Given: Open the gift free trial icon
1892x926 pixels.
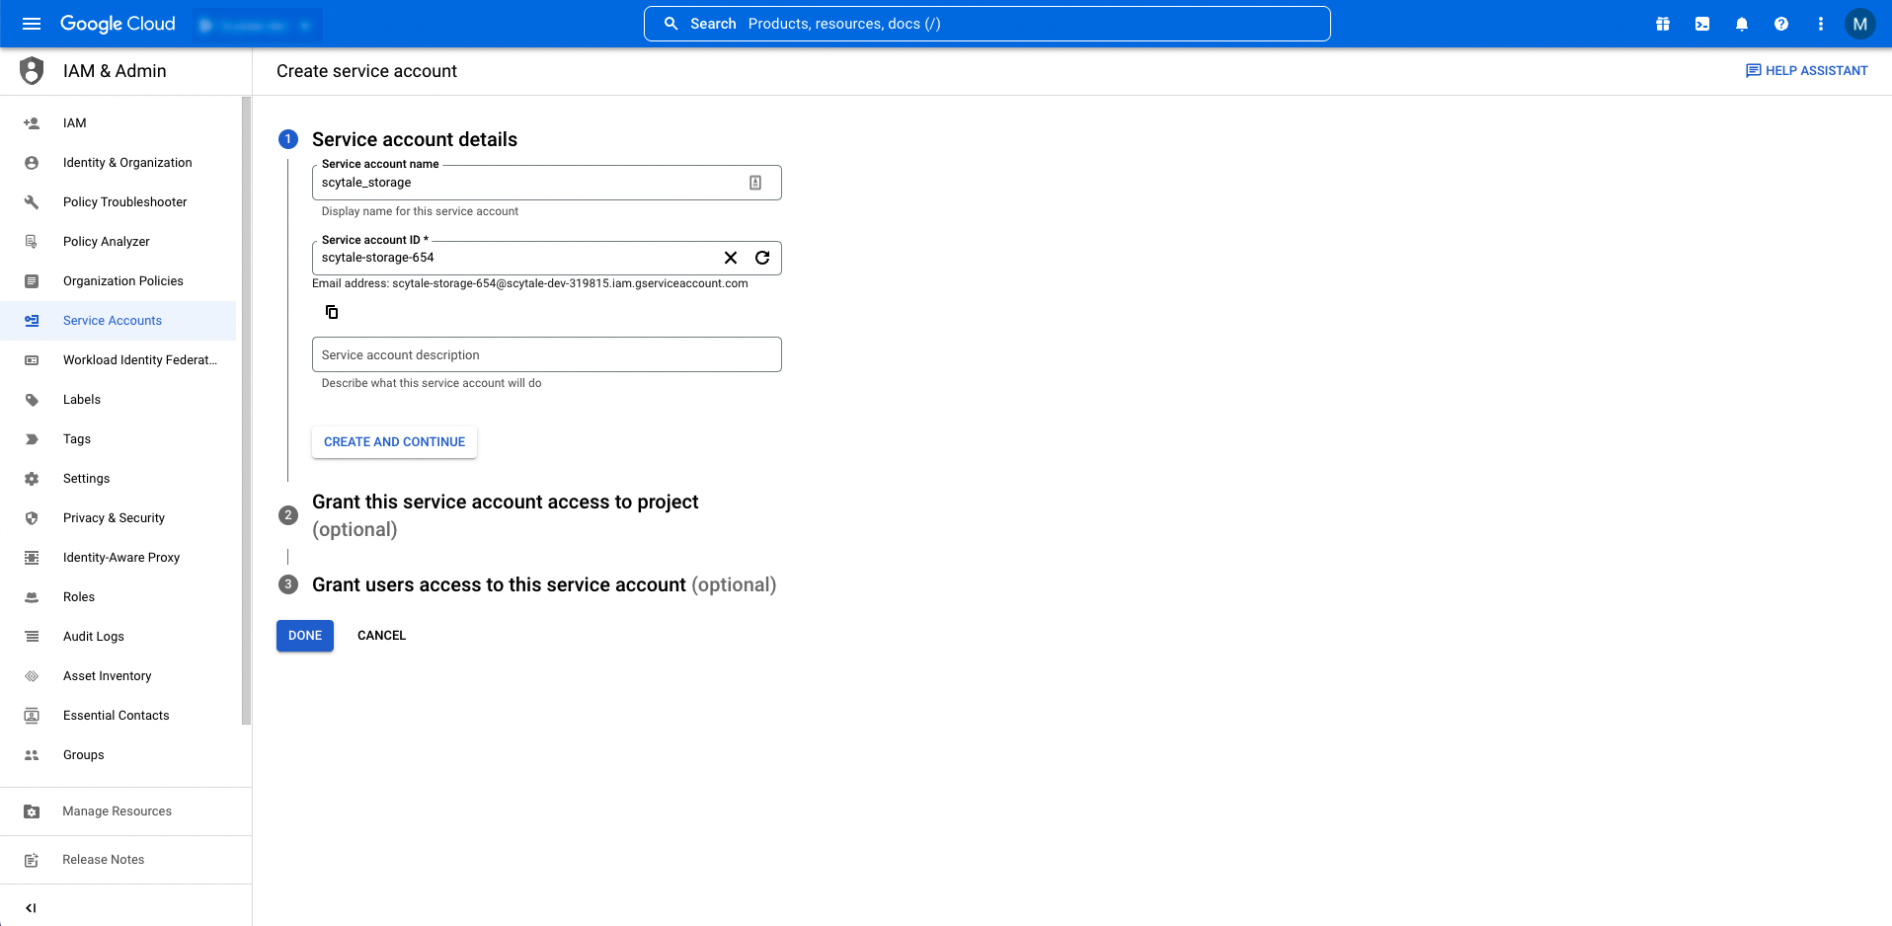Looking at the screenshot, I should click(x=1663, y=24).
